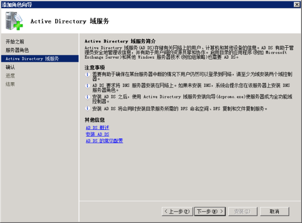Close the 添加角色向导 window
302x223 pixels.
[297, 4]
